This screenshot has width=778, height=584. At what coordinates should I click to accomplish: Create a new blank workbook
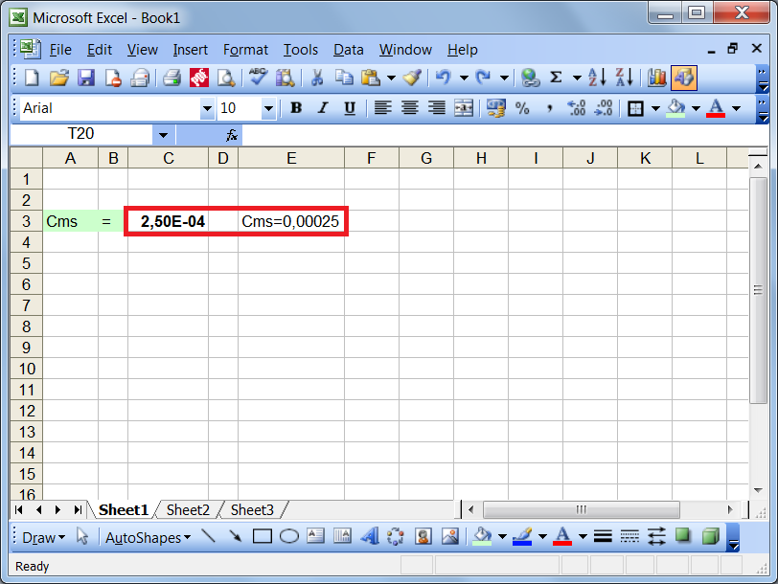click(x=33, y=78)
